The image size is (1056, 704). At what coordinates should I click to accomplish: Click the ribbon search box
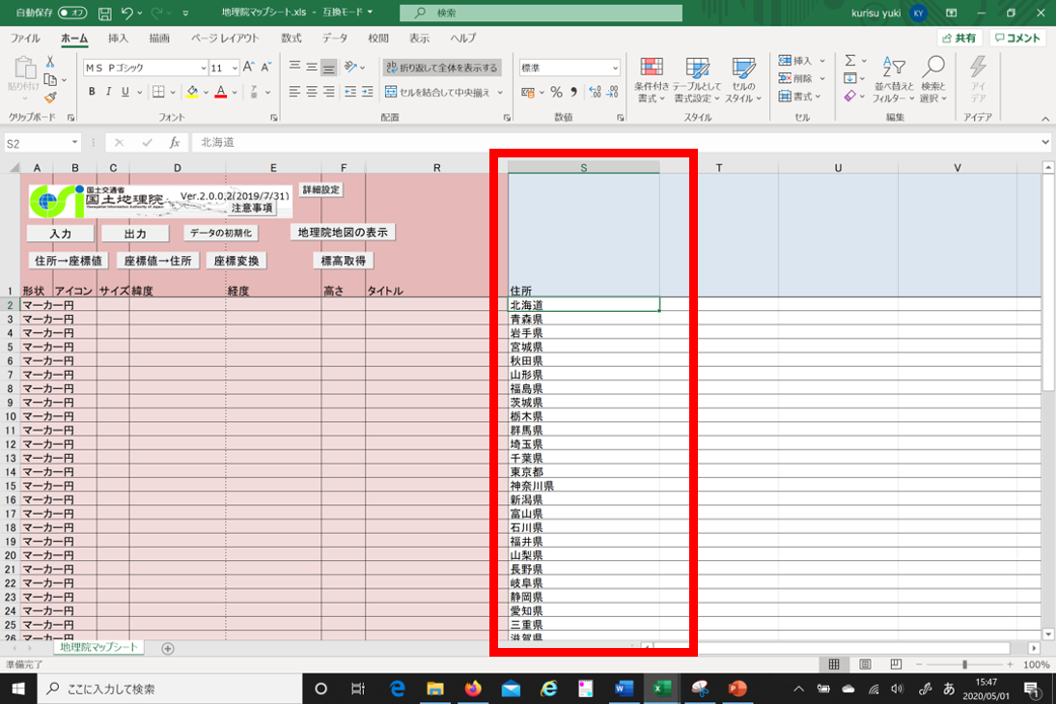(541, 13)
